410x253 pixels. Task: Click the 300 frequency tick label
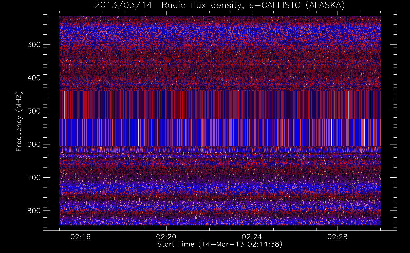[34, 45]
